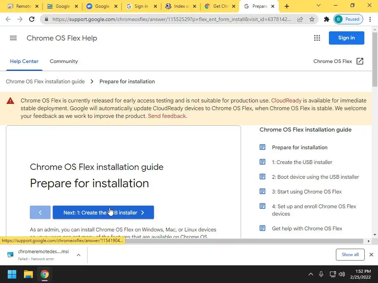Screen dimensions: 378x283
Task: Switch to the Sign in tab
Action: [x=141, y=6]
